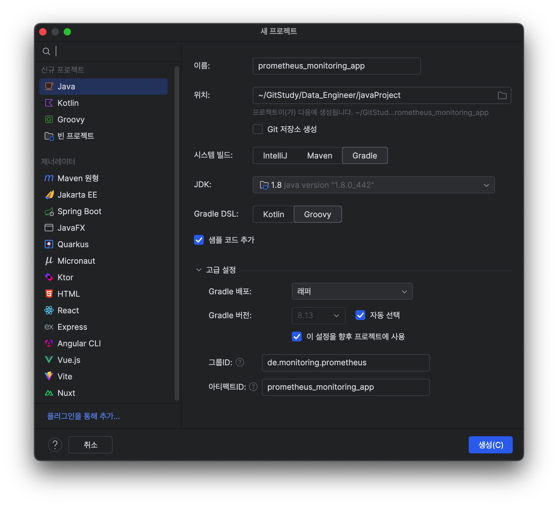558x506 pixels.
Task: Click the 아티팩트ID input field
Action: 346,387
